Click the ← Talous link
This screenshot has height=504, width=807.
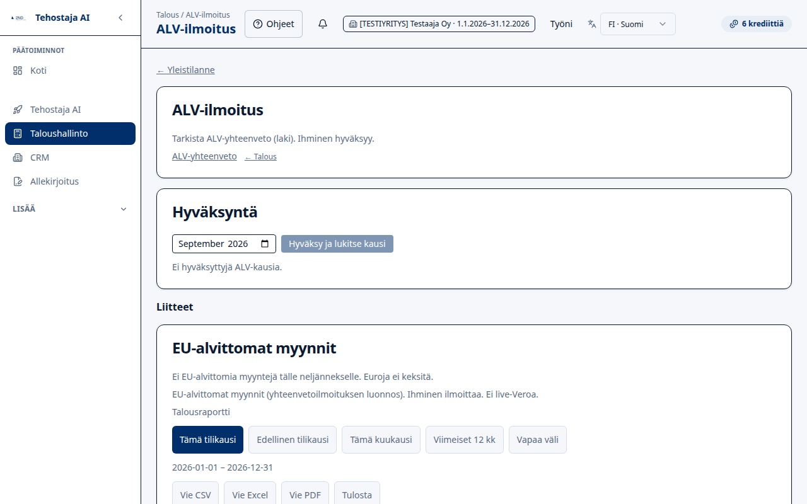point(260,157)
